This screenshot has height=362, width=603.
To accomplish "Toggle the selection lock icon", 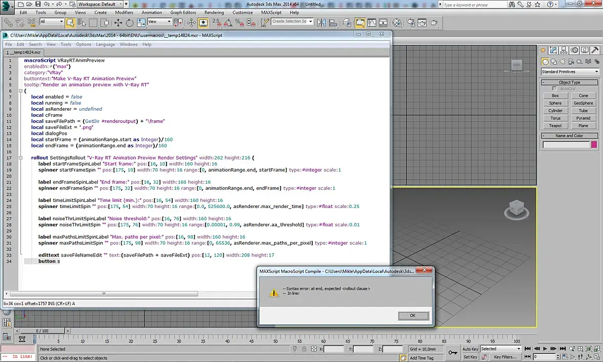I will 304,349.
